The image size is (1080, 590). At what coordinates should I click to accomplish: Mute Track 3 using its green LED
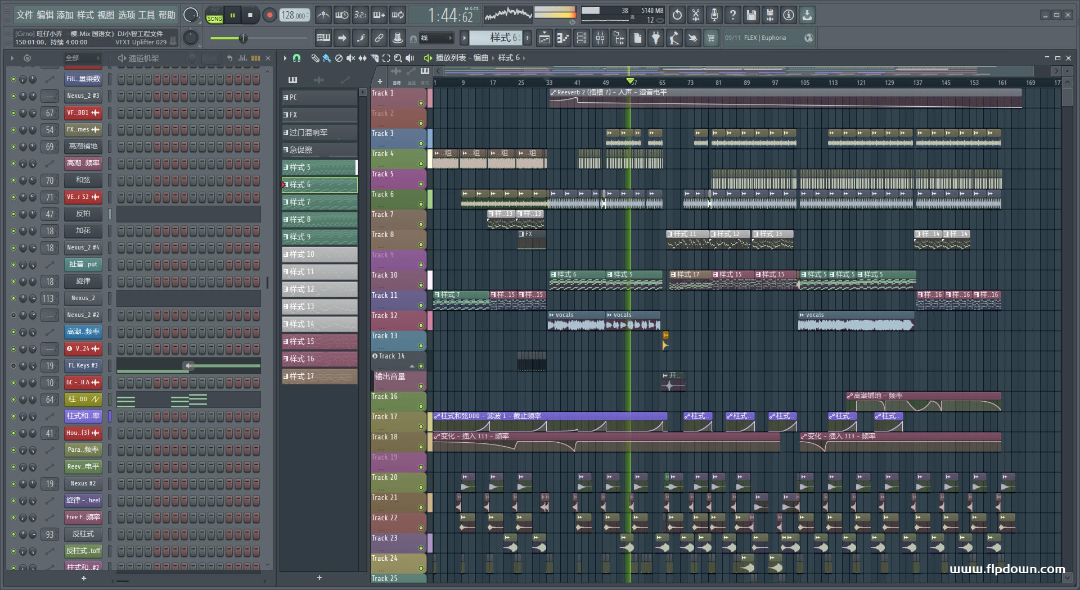[x=421, y=144]
